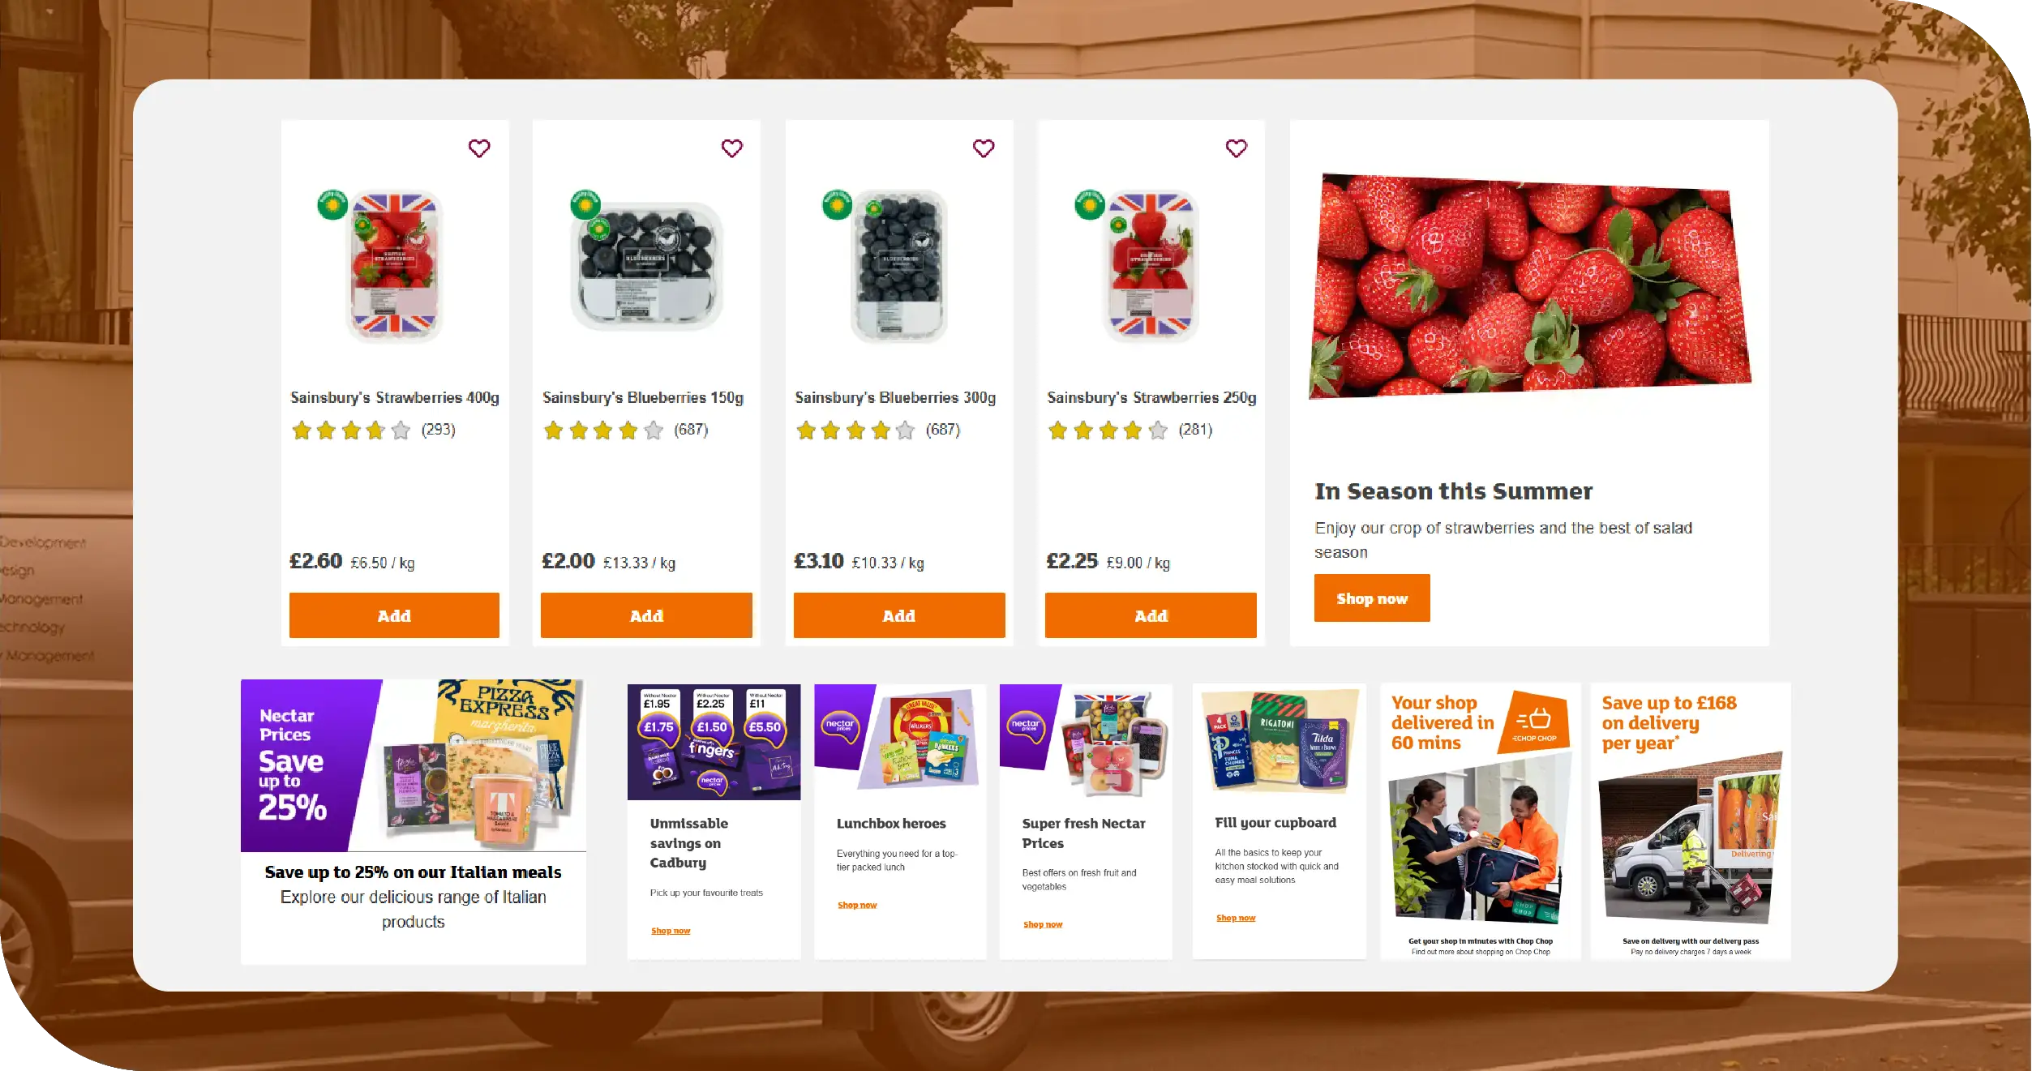Image resolution: width=2032 pixels, height=1071 pixels.
Task: View star rating reviews for Blueberries 300g
Action: tap(877, 430)
